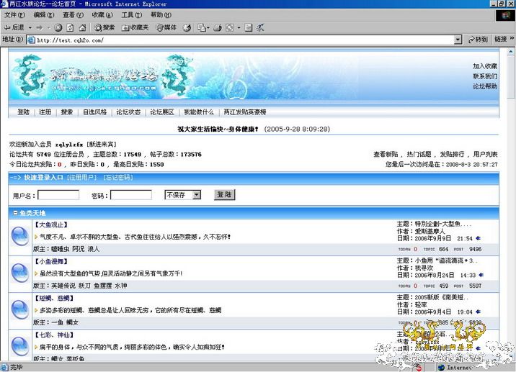This screenshot has width=516, height=372.
Task: Click the 登陆 navigation link
Action: tap(23, 112)
